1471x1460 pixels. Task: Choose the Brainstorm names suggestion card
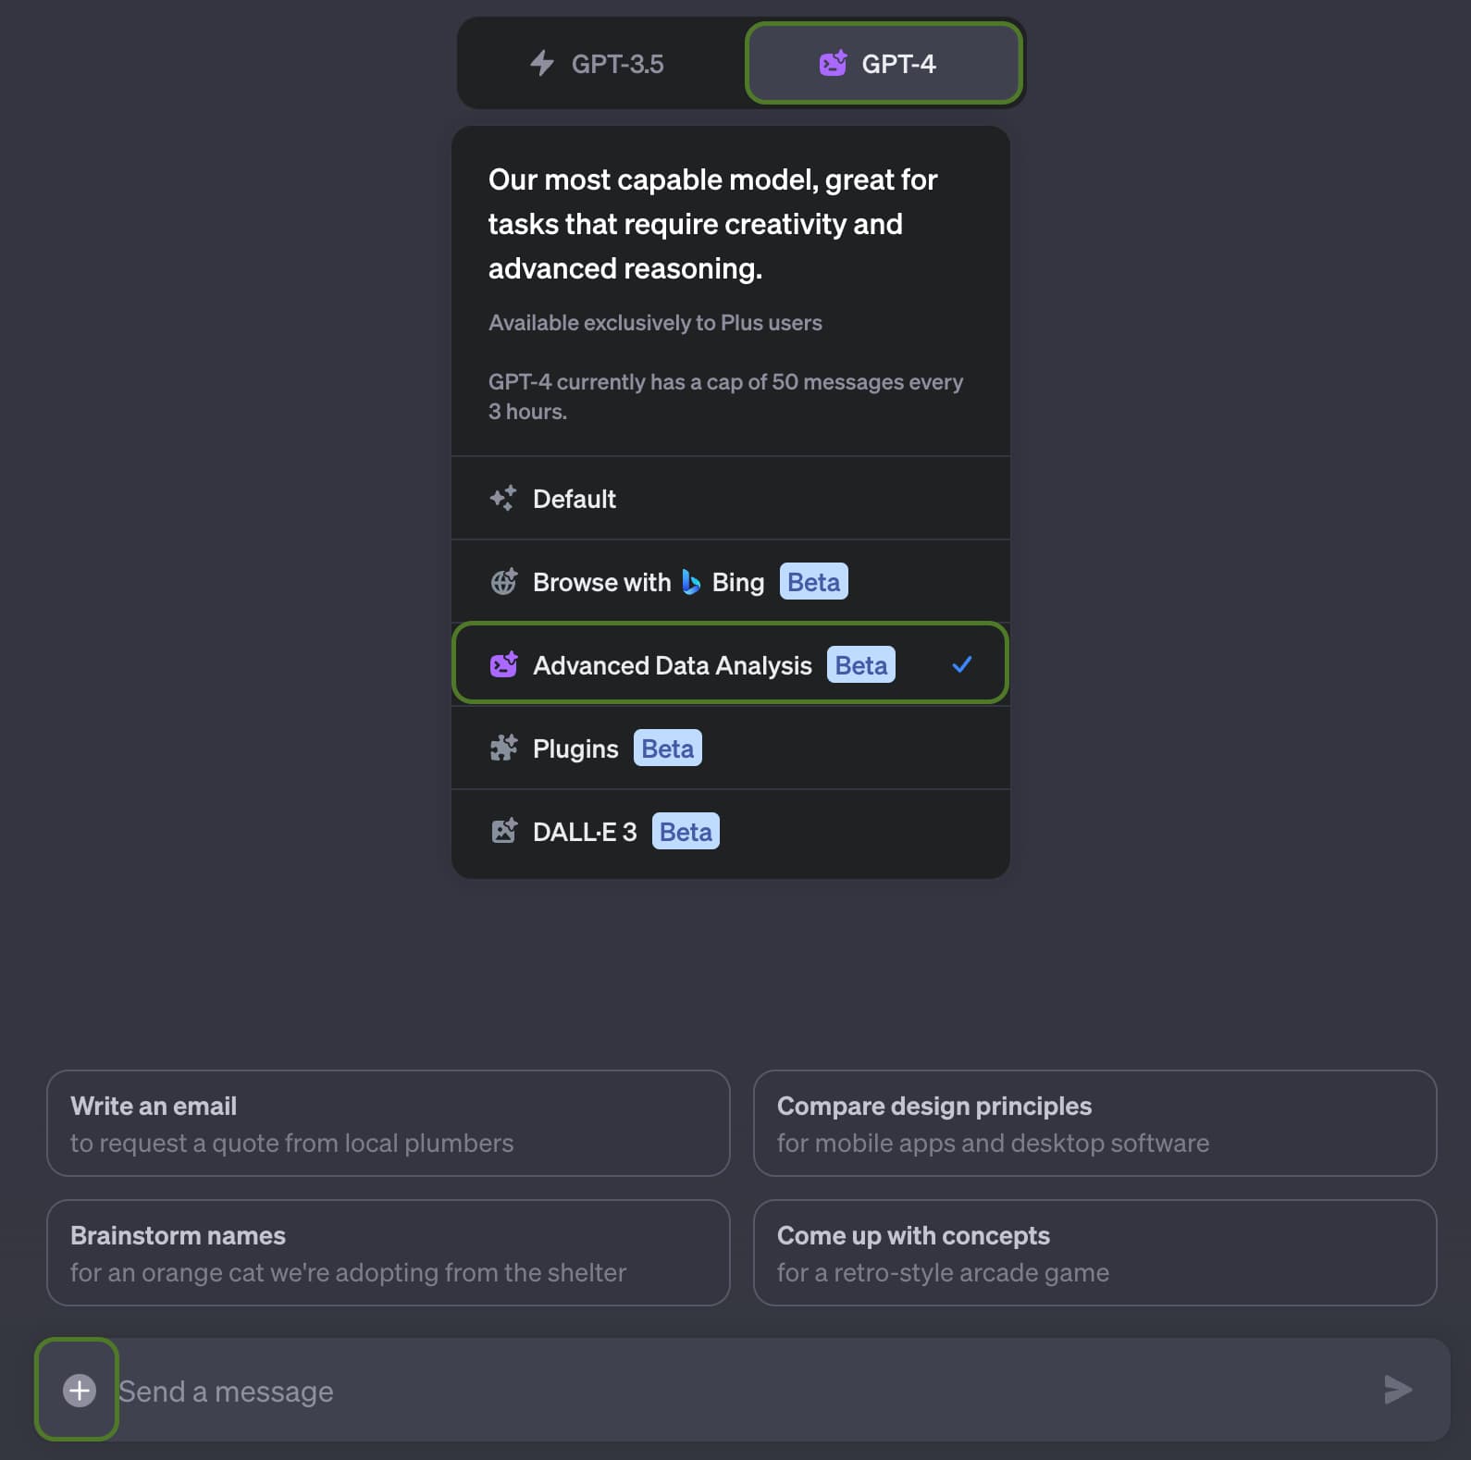(389, 1253)
